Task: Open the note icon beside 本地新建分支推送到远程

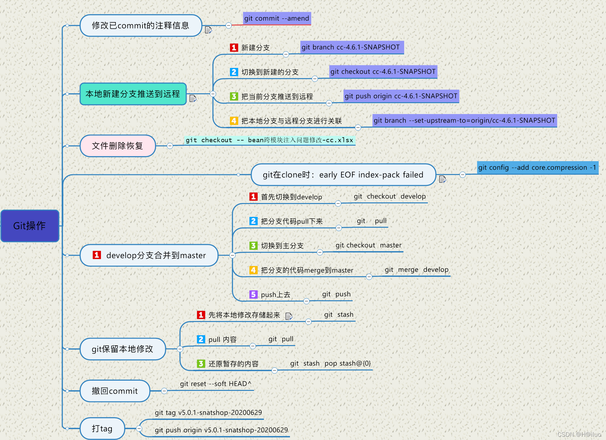Action: coord(193,99)
